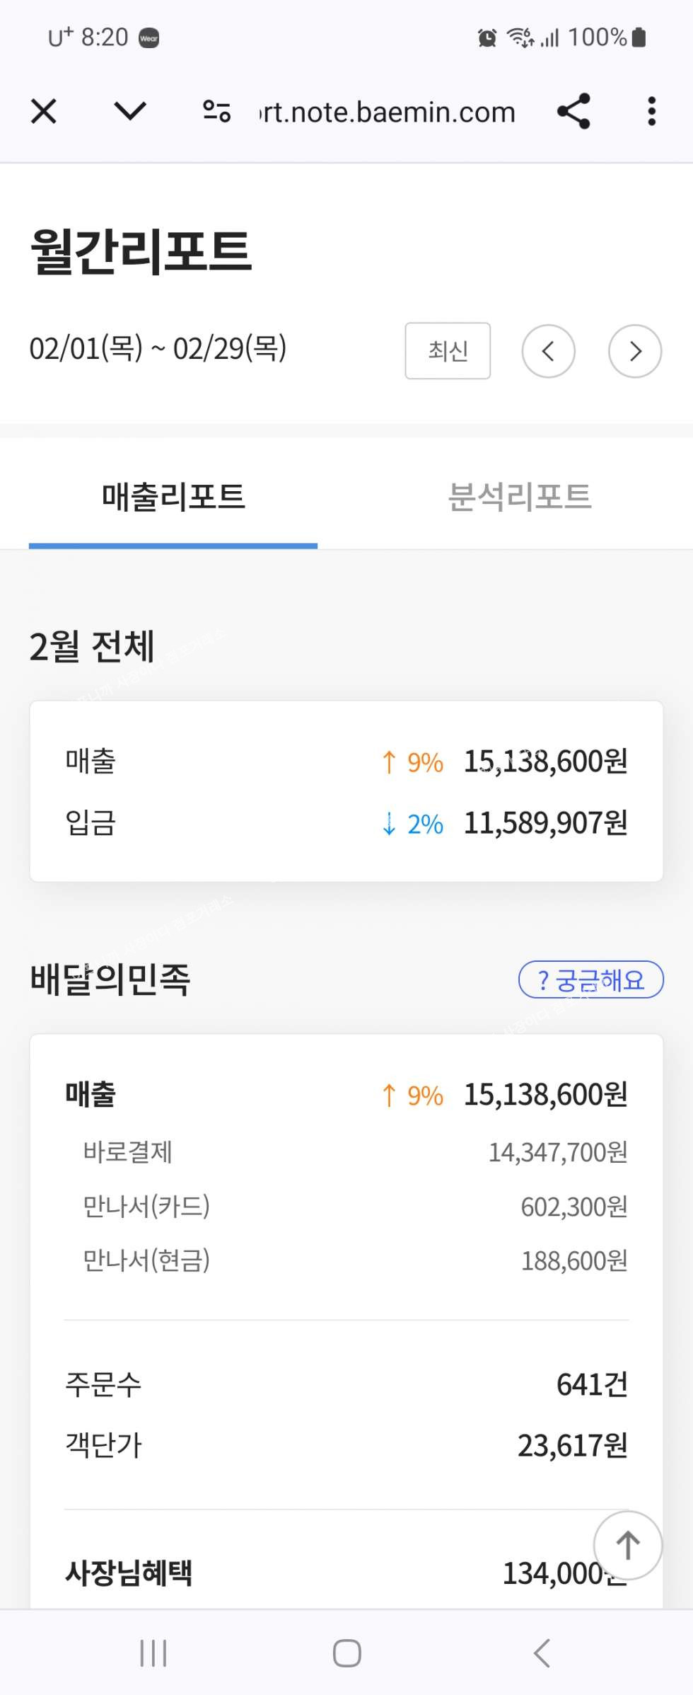Tap the battery icon in status bar
Image resolution: width=693 pixels, height=1695 pixels.
[639, 37]
